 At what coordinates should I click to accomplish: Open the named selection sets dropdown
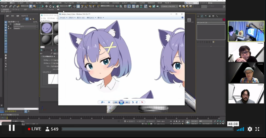tap(107, 6)
